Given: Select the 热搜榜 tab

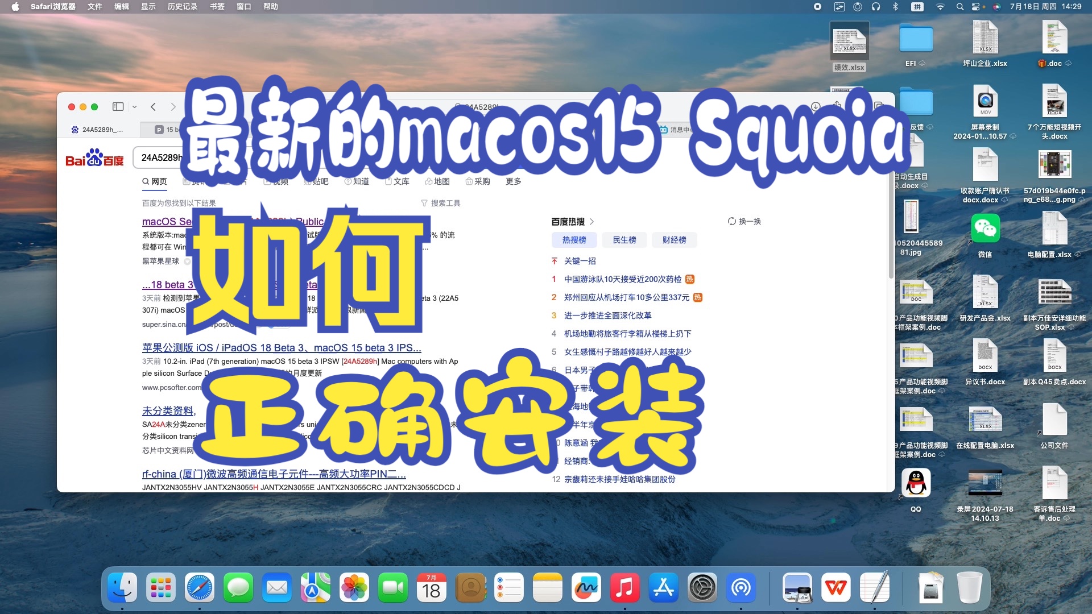Looking at the screenshot, I should (x=574, y=240).
